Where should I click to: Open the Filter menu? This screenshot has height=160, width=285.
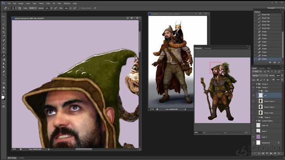click(48, 3)
